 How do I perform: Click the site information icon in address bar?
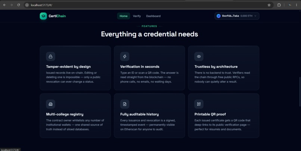coord(27,5)
